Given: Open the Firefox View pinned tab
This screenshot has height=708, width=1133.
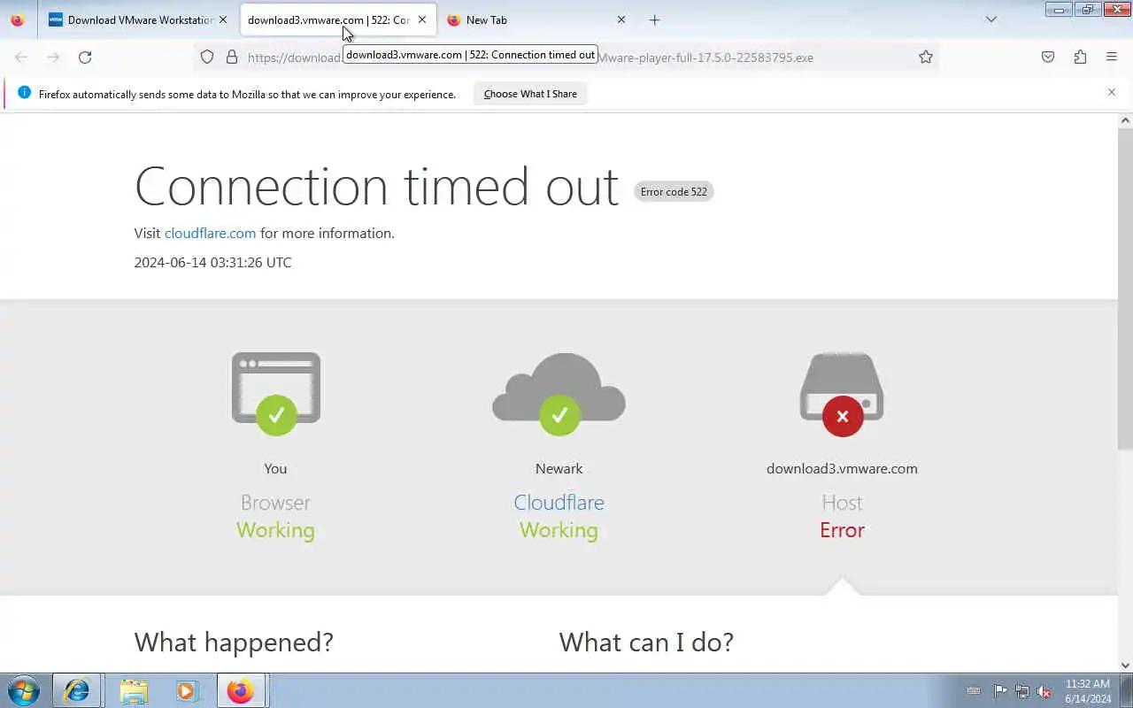Looking at the screenshot, I should click(18, 19).
